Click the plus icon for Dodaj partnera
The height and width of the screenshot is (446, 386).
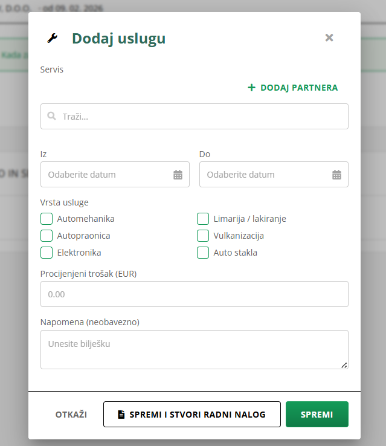tap(252, 88)
